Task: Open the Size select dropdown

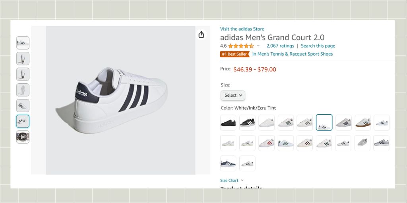Action: (x=233, y=95)
